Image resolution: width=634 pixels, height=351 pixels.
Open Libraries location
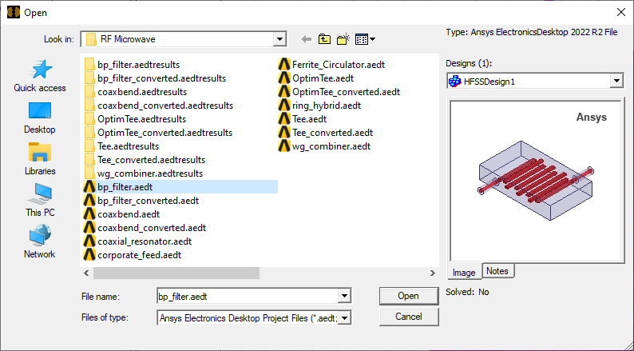(x=40, y=159)
